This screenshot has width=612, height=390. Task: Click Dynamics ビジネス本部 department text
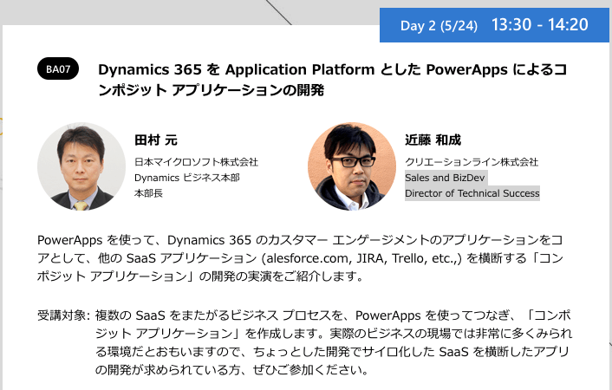pyautogui.click(x=187, y=178)
